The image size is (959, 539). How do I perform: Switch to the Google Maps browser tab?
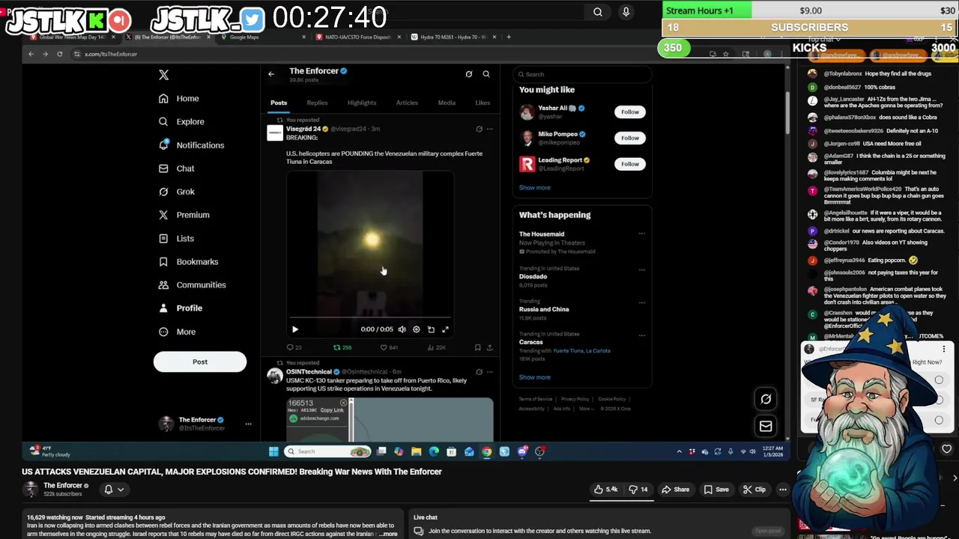244,37
